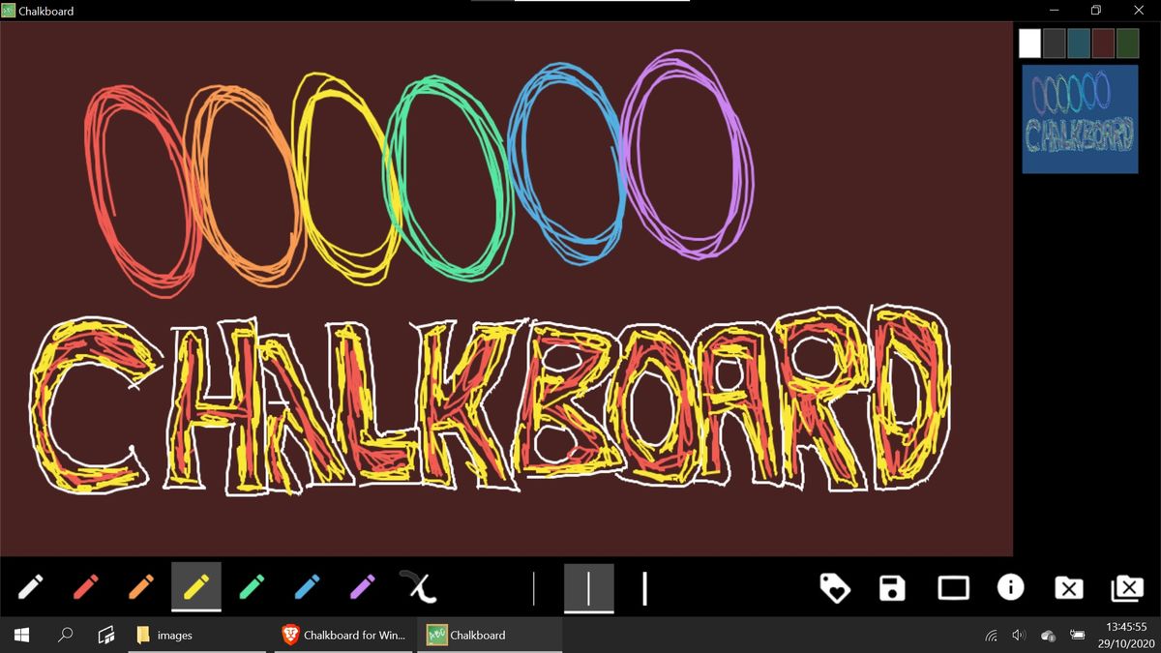Open the fullscreen frame view

click(952, 587)
